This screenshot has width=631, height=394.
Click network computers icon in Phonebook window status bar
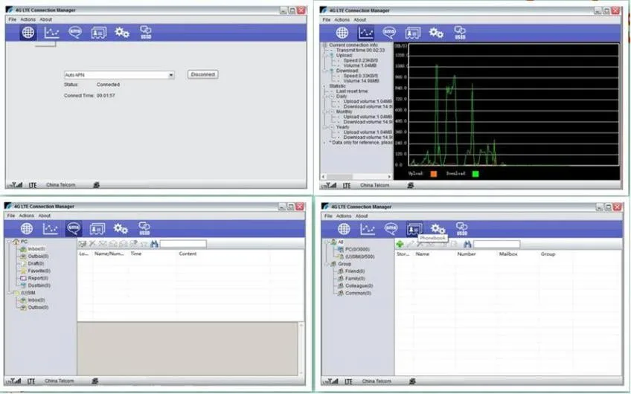coord(412,381)
